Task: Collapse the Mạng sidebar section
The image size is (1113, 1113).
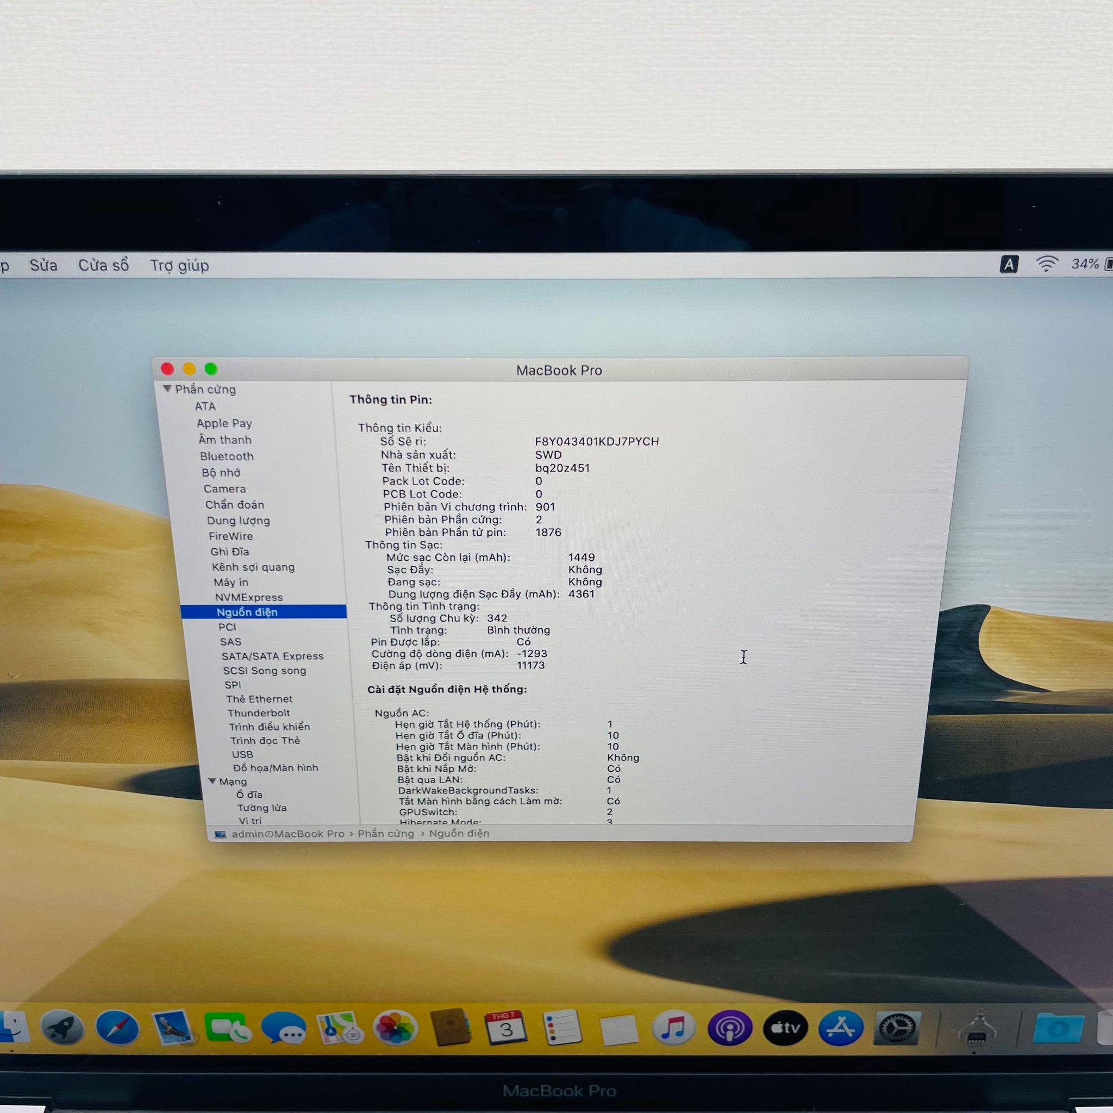Action: 212,781
